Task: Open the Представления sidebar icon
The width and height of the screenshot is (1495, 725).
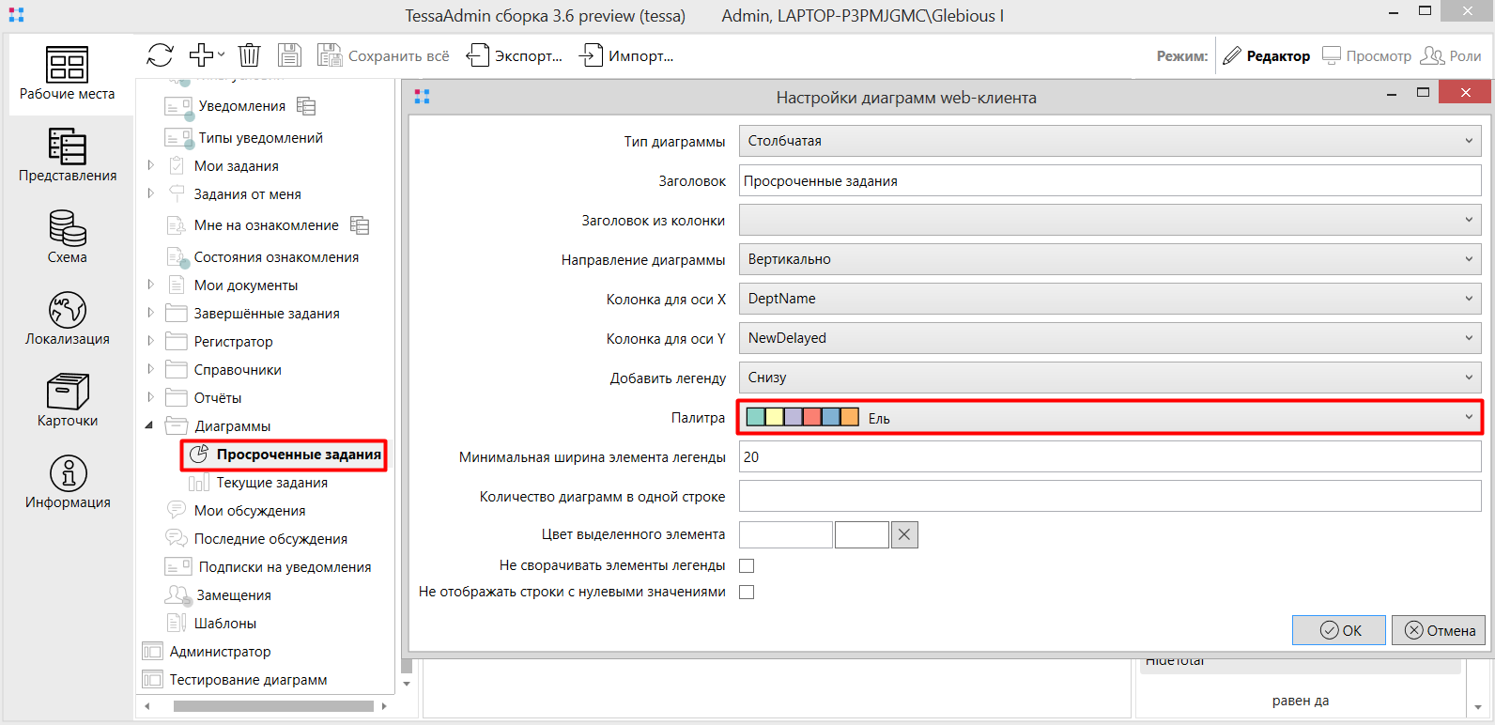Action: tap(68, 147)
